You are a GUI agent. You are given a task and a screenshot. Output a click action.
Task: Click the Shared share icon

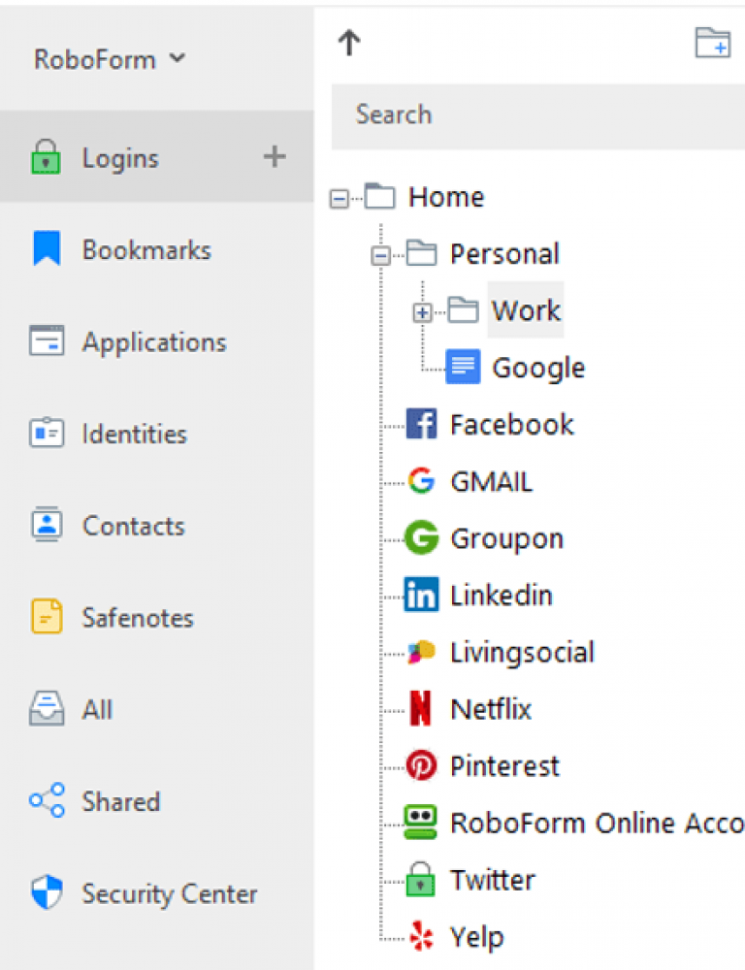coord(47,801)
